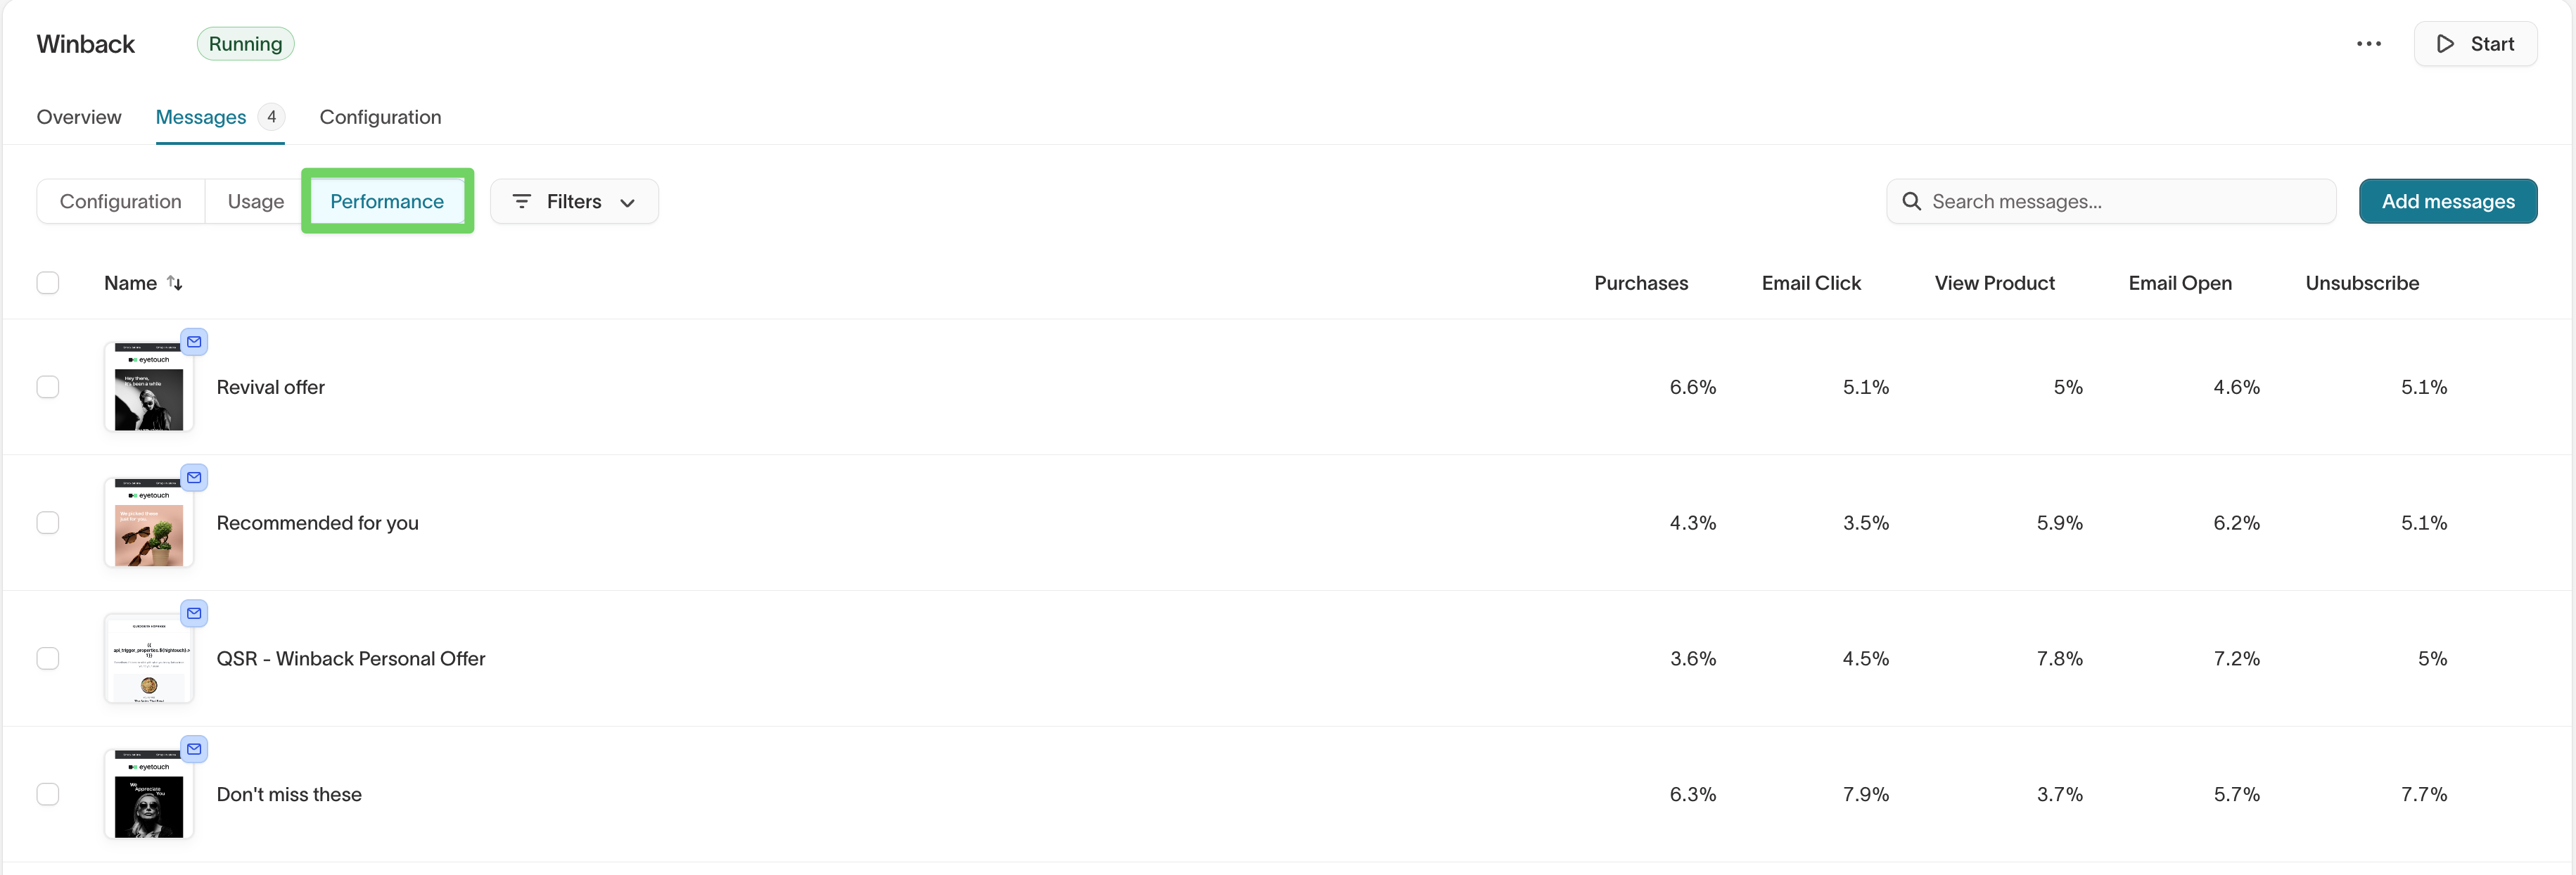The height and width of the screenshot is (875, 2576).
Task: Click the Filters funnel lines icon
Action: pos(521,201)
